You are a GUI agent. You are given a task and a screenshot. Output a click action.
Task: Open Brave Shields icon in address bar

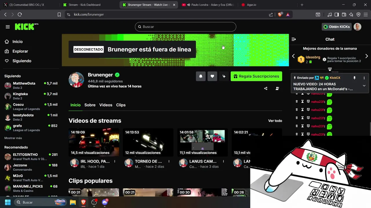click(280, 14)
